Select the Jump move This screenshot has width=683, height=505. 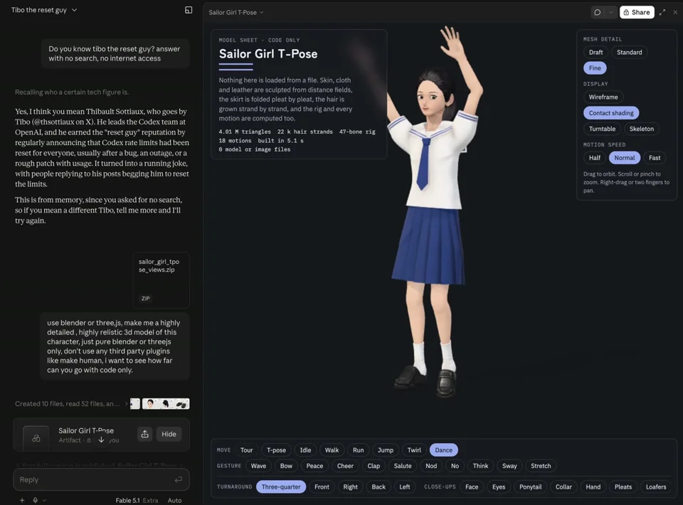[x=385, y=450]
